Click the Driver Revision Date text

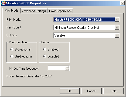coord(29,76)
